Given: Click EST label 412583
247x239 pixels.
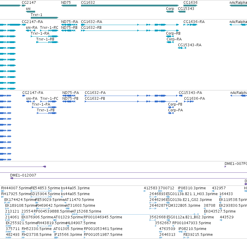Looking at the screenshot, I should point(151,188).
